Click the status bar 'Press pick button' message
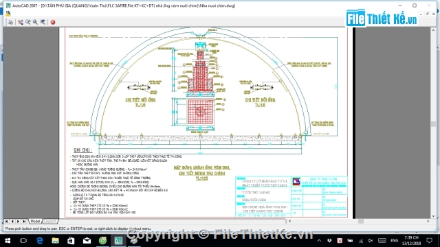This screenshot has width=440, height=247. pyautogui.click(x=78, y=228)
